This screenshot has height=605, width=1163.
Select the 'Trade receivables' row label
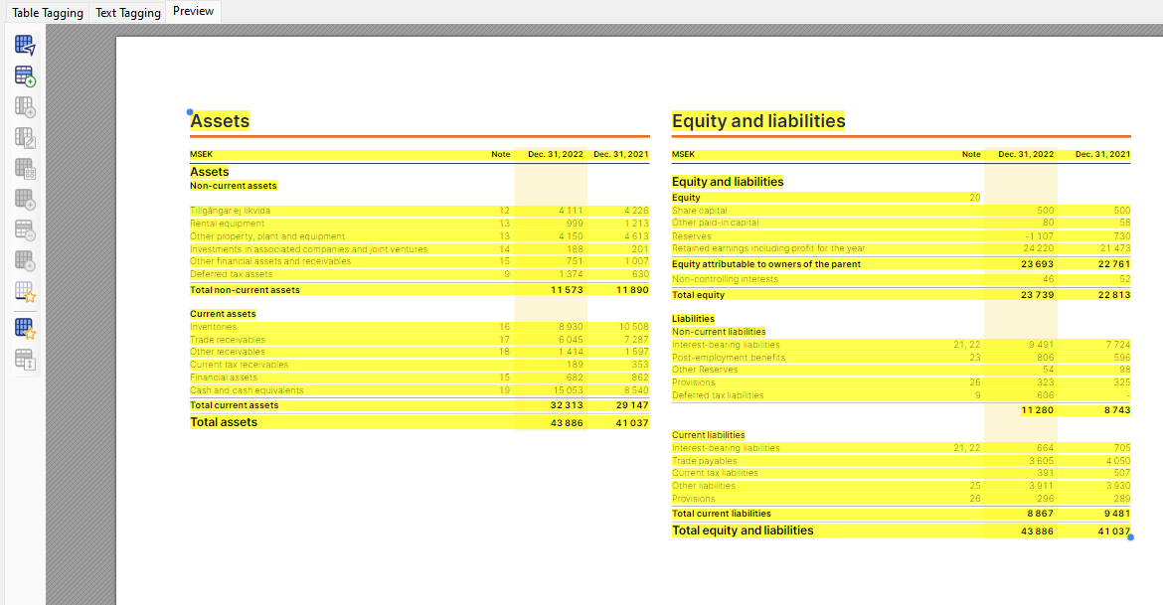pos(227,340)
